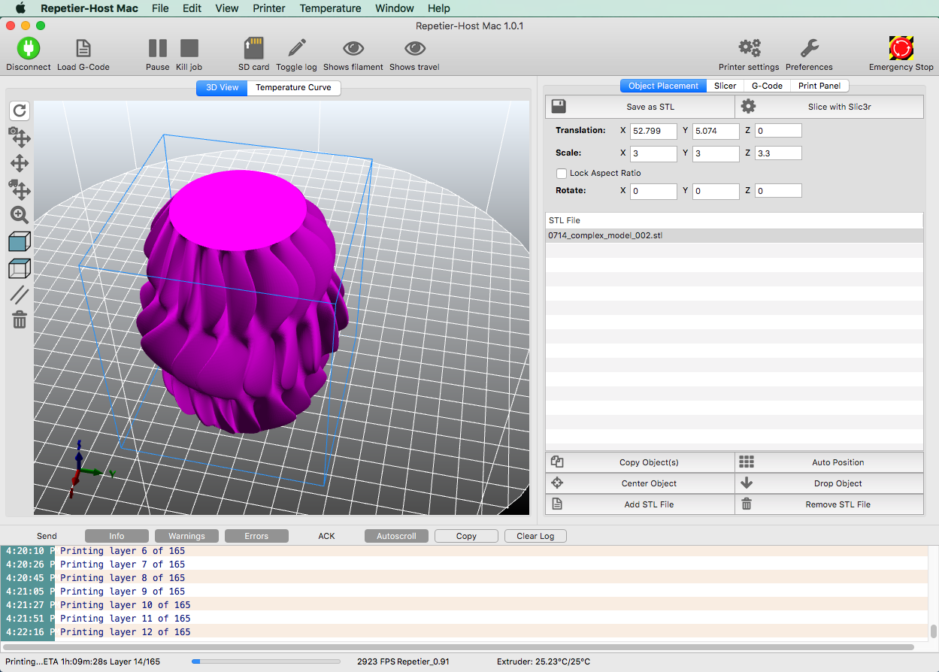
Task: Reset the 3D view with refresh icon
Action: (x=20, y=111)
